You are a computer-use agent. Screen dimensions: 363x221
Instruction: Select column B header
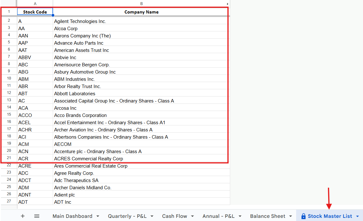tap(141, 4)
